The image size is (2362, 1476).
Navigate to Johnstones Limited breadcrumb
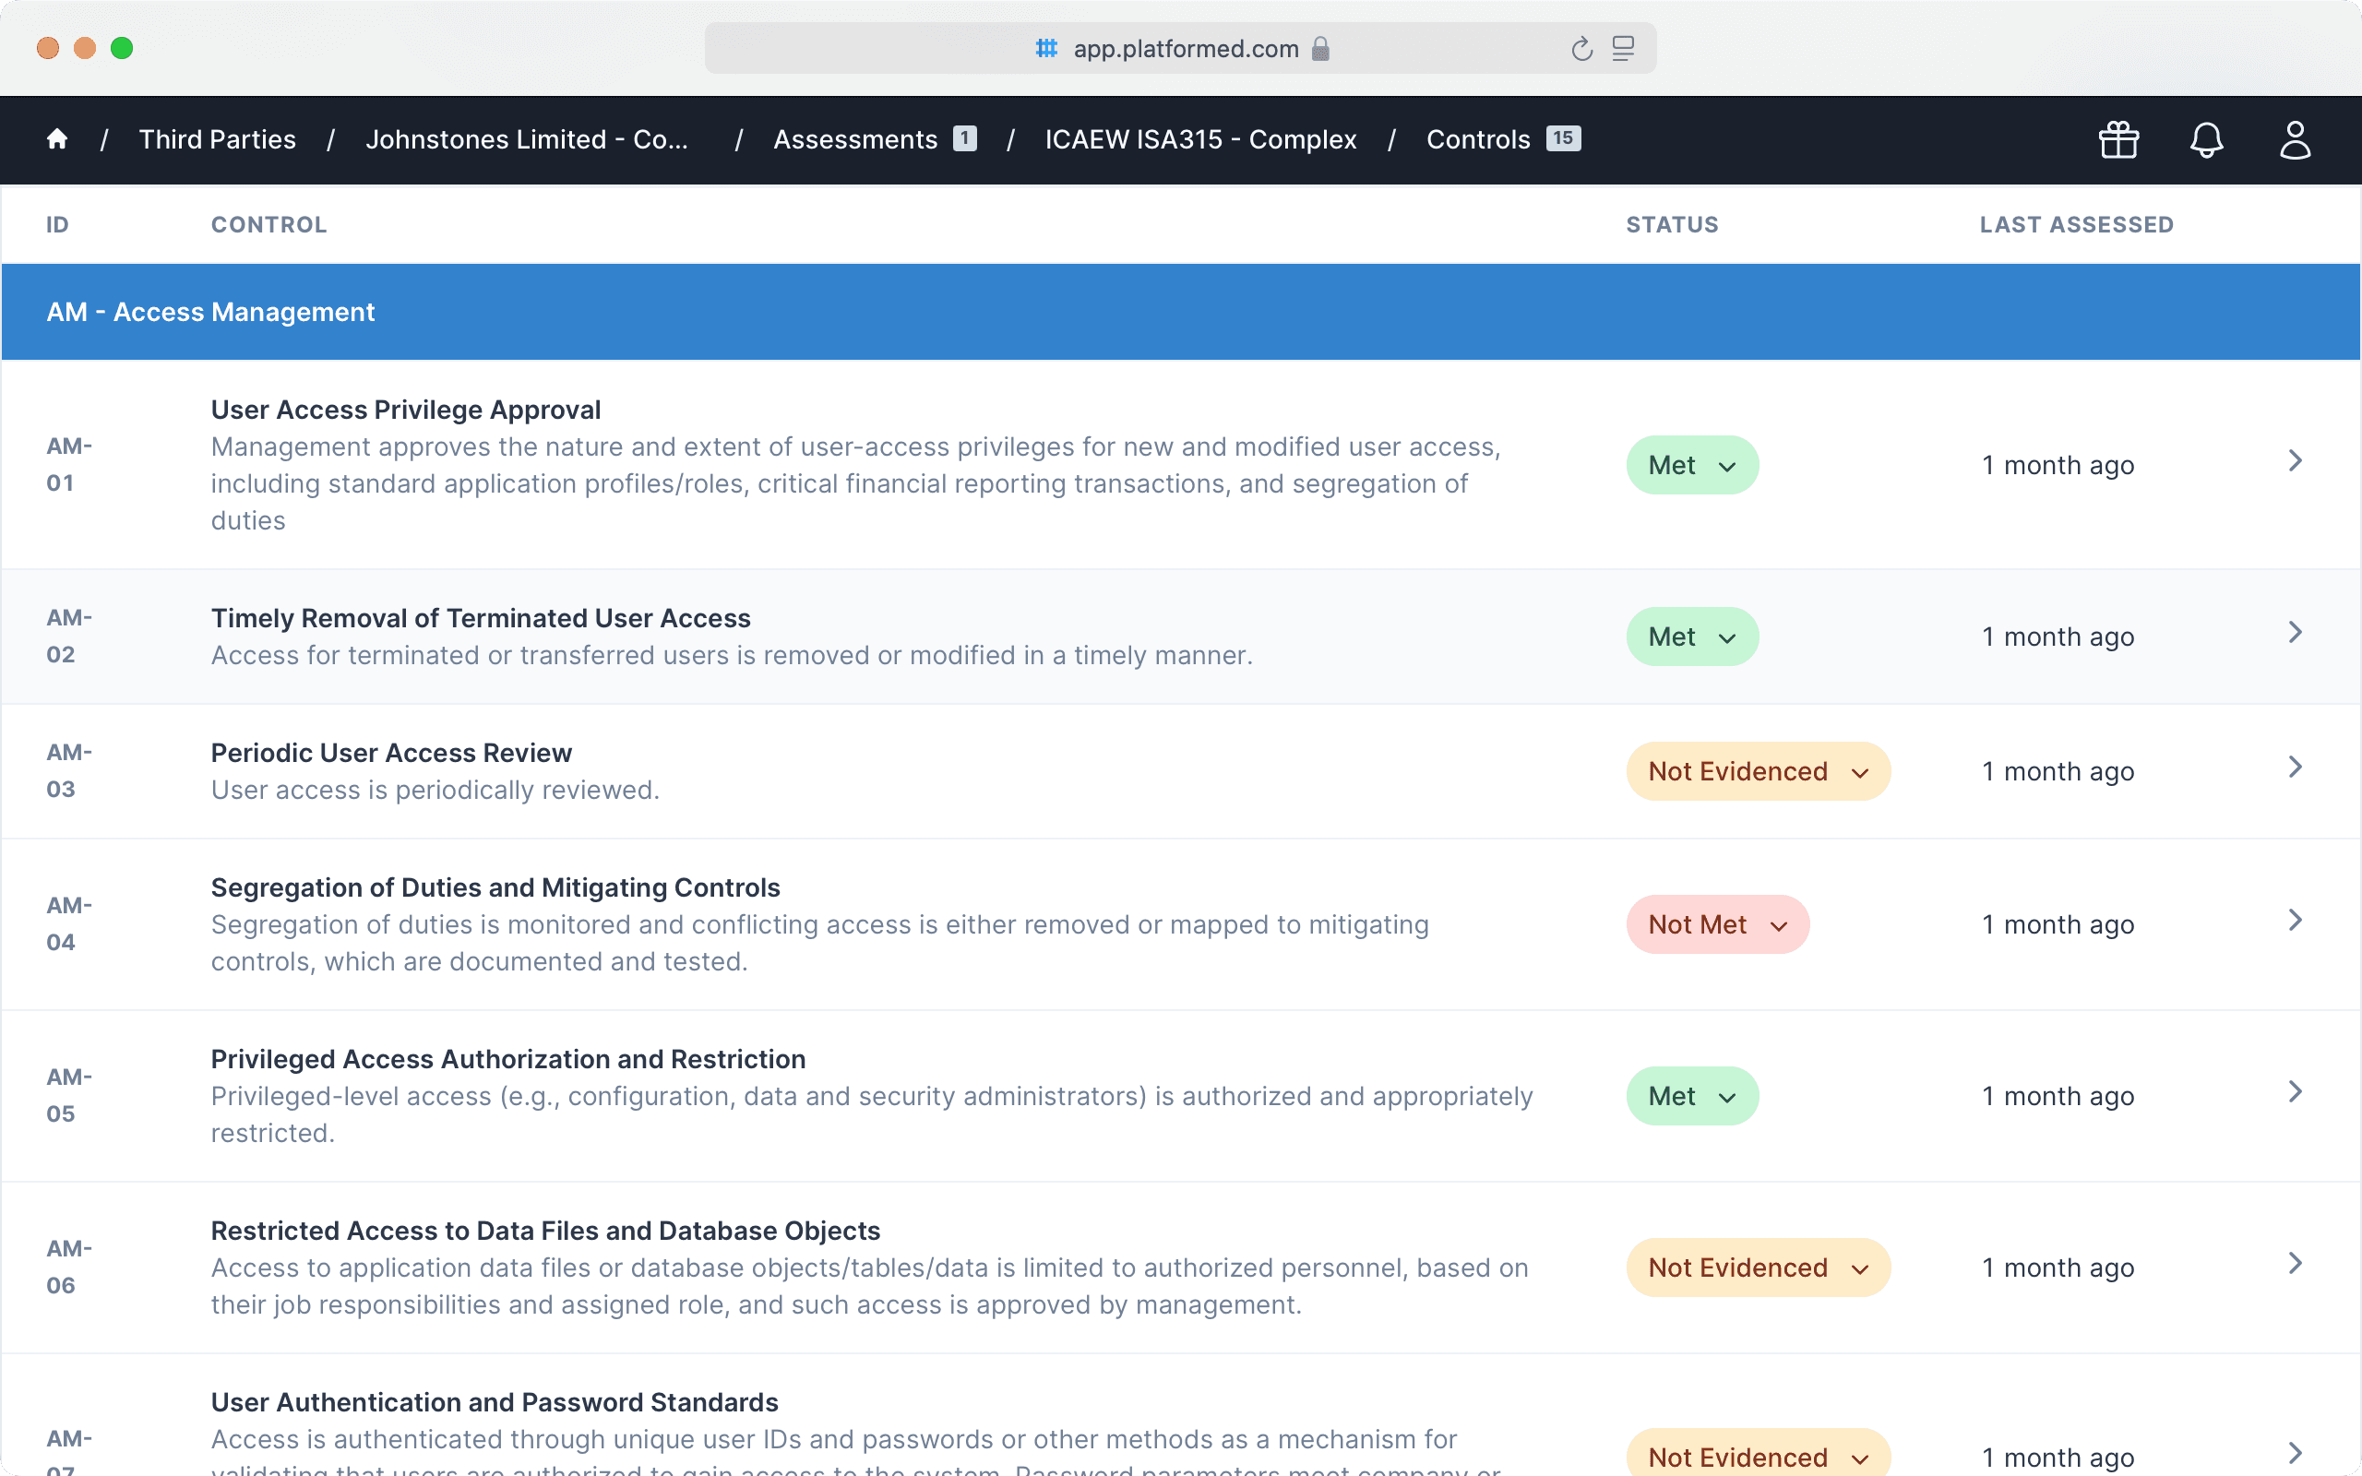coord(527,139)
